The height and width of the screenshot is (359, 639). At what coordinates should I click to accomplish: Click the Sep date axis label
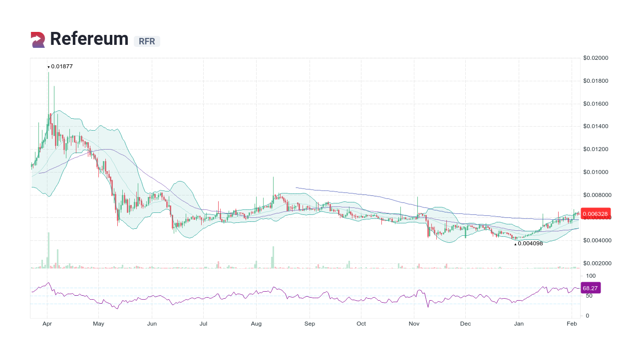pos(310,324)
